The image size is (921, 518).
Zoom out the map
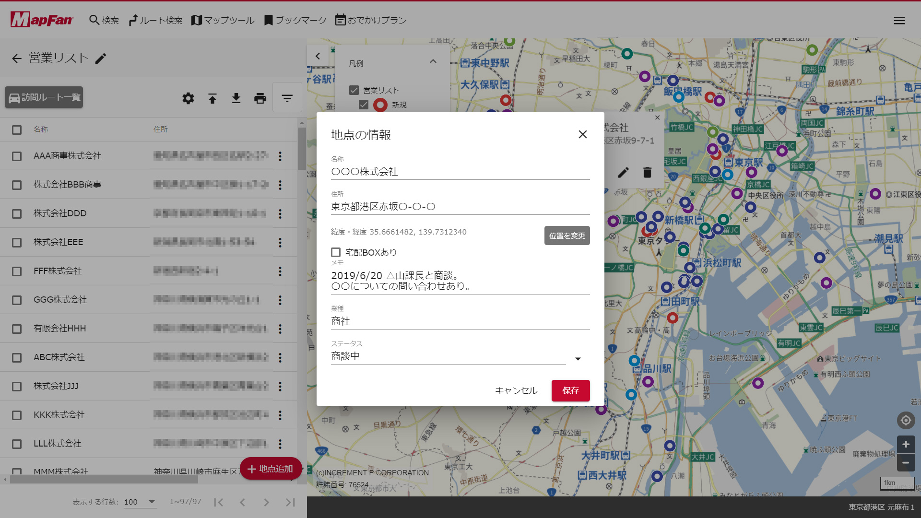[906, 463]
